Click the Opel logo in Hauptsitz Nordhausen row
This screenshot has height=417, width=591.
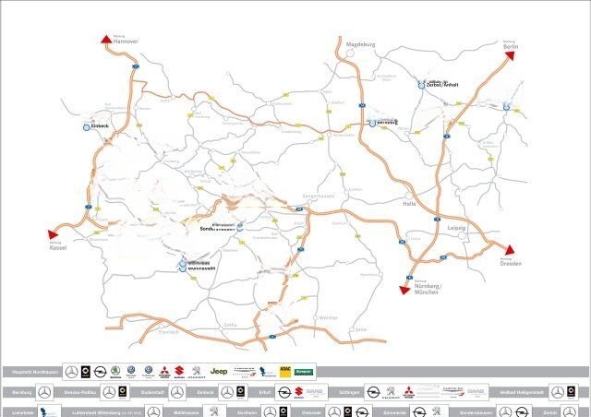click(101, 372)
